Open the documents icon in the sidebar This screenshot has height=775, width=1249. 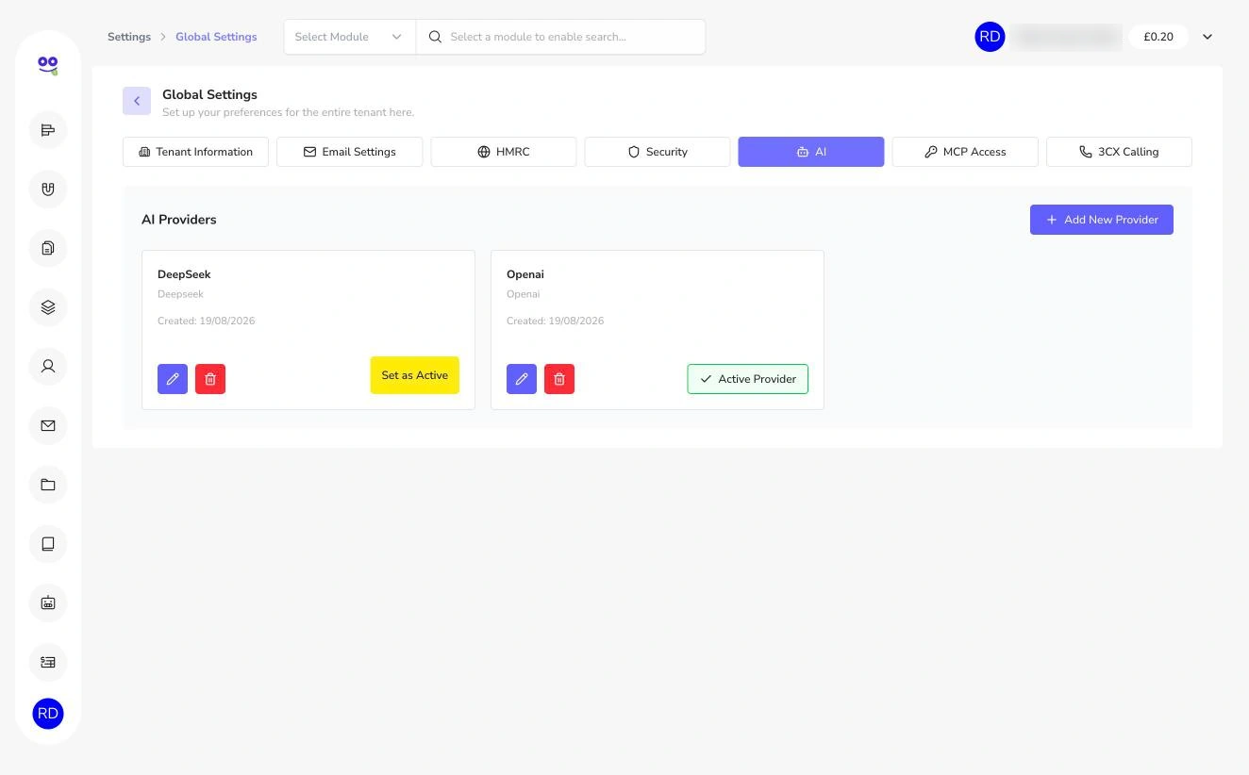[x=48, y=248]
